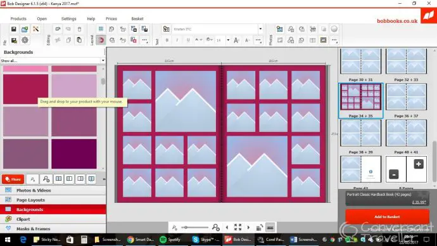Screen dimensions: 437x246
Task: Toggle the red magnet snap icon
Action: click(101, 40)
